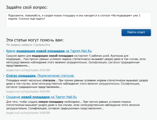
Task: Open 'Время модерации новой площадки' article link
Action: tap(49, 51)
